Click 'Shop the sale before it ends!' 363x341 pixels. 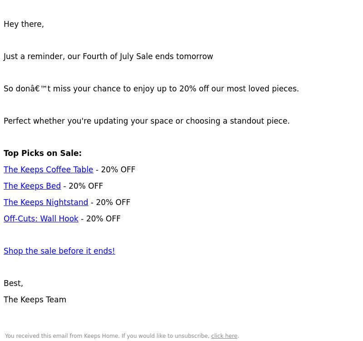tap(59, 251)
